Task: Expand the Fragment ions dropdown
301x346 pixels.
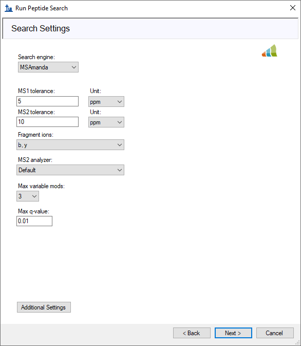Action: pyautogui.click(x=70, y=145)
